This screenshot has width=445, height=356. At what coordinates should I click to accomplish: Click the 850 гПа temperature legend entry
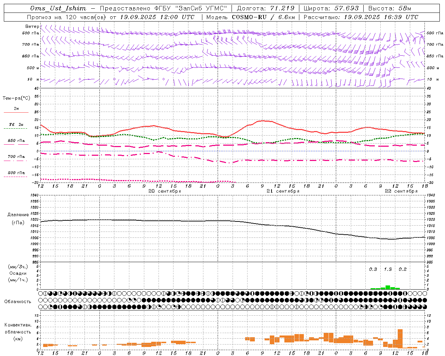point(16,141)
